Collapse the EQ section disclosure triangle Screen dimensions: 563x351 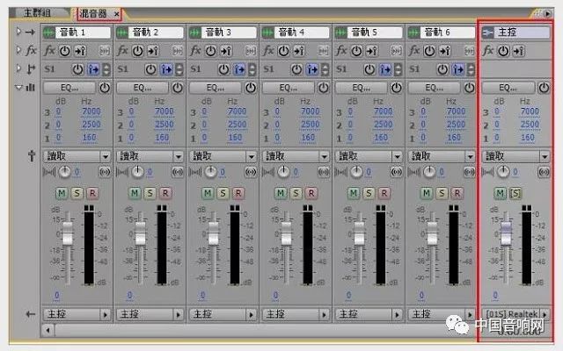point(18,88)
